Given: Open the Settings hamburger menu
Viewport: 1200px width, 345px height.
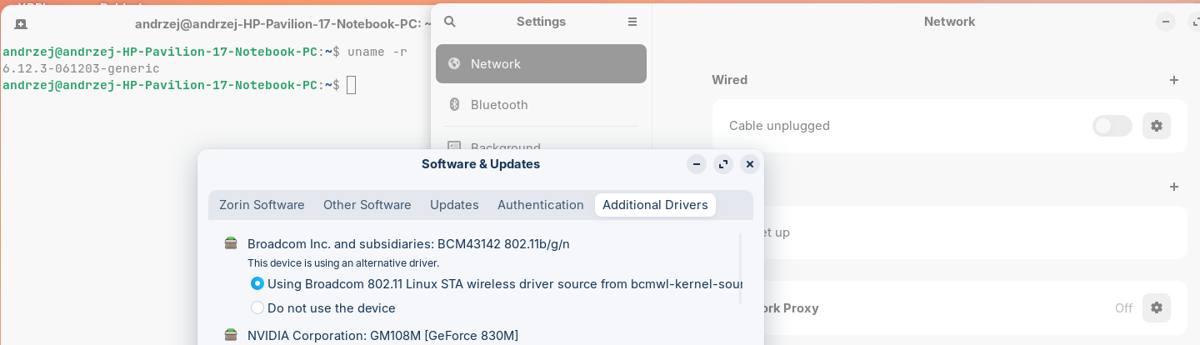Looking at the screenshot, I should [632, 22].
